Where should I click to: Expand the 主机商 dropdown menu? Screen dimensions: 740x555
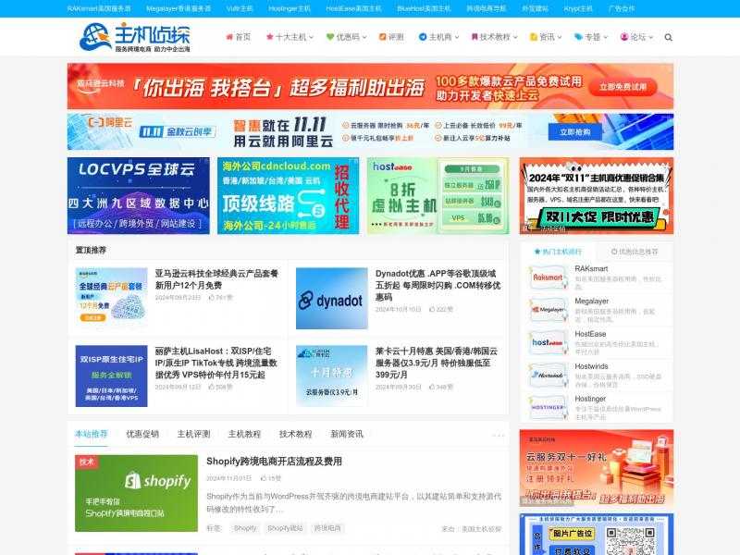(438, 37)
